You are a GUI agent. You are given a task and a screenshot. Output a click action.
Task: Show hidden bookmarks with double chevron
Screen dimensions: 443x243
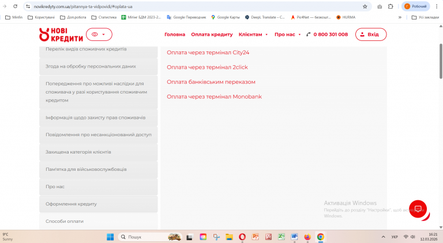[400, 17]
